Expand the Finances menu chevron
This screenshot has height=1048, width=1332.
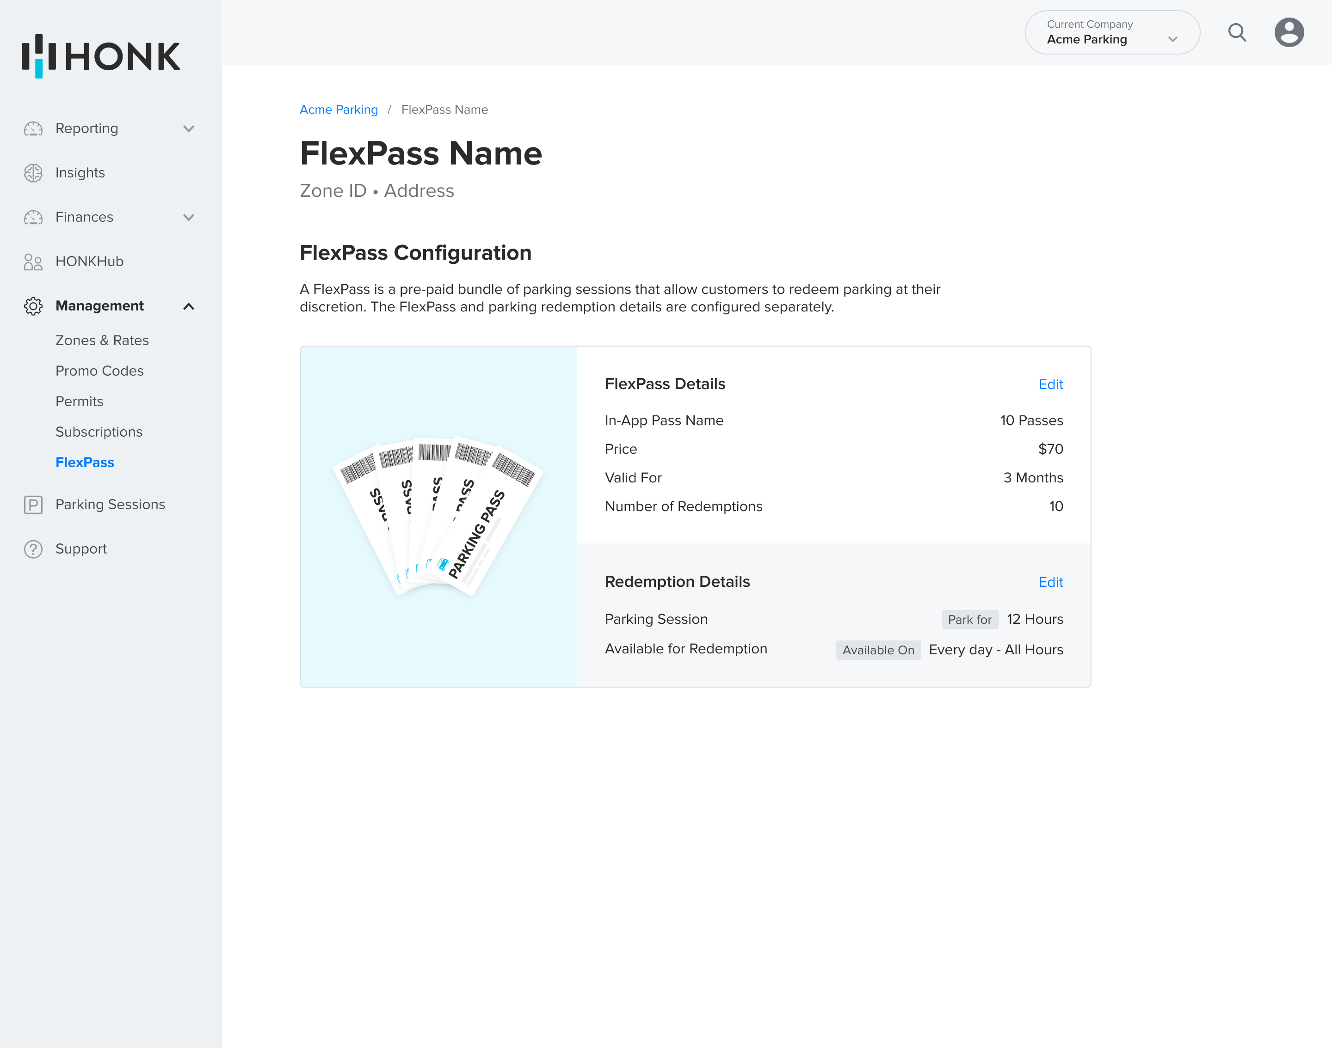click(189, 217)
